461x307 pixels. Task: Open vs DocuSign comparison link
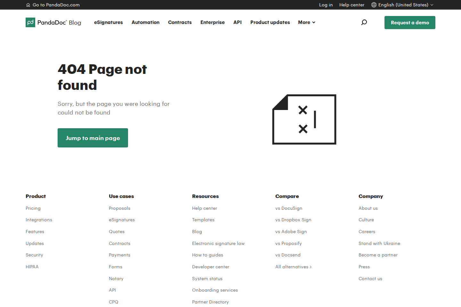pyautogui.click(x=289, y=208)
